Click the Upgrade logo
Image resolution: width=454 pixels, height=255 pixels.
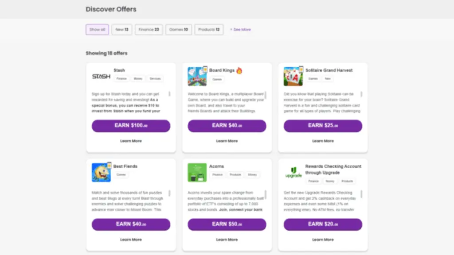[294, 172]
